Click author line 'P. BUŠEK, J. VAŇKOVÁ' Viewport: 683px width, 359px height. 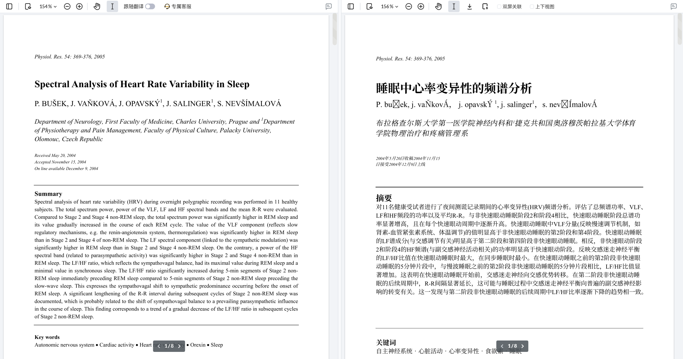click(x=75, y=104)
